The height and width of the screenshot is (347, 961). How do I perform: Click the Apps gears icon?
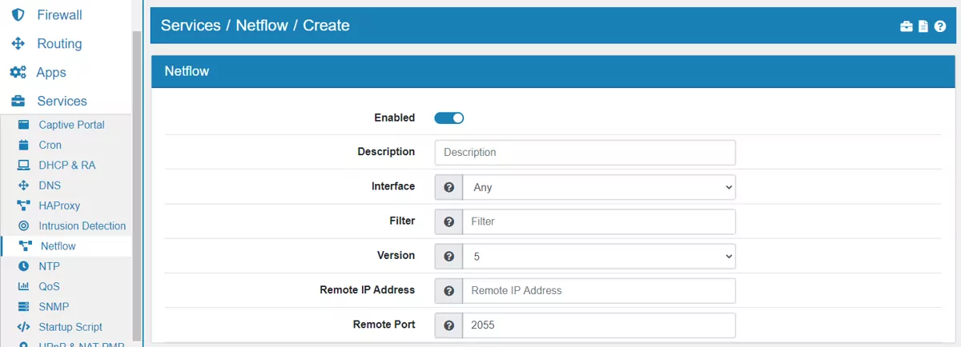tap(18, 72)
